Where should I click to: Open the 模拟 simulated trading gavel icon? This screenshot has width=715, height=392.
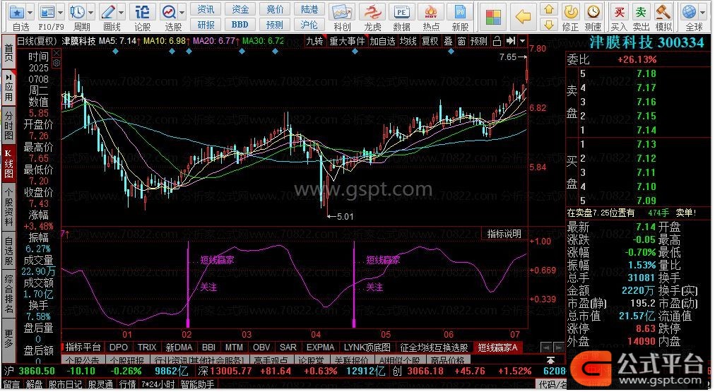click(663, 12)
